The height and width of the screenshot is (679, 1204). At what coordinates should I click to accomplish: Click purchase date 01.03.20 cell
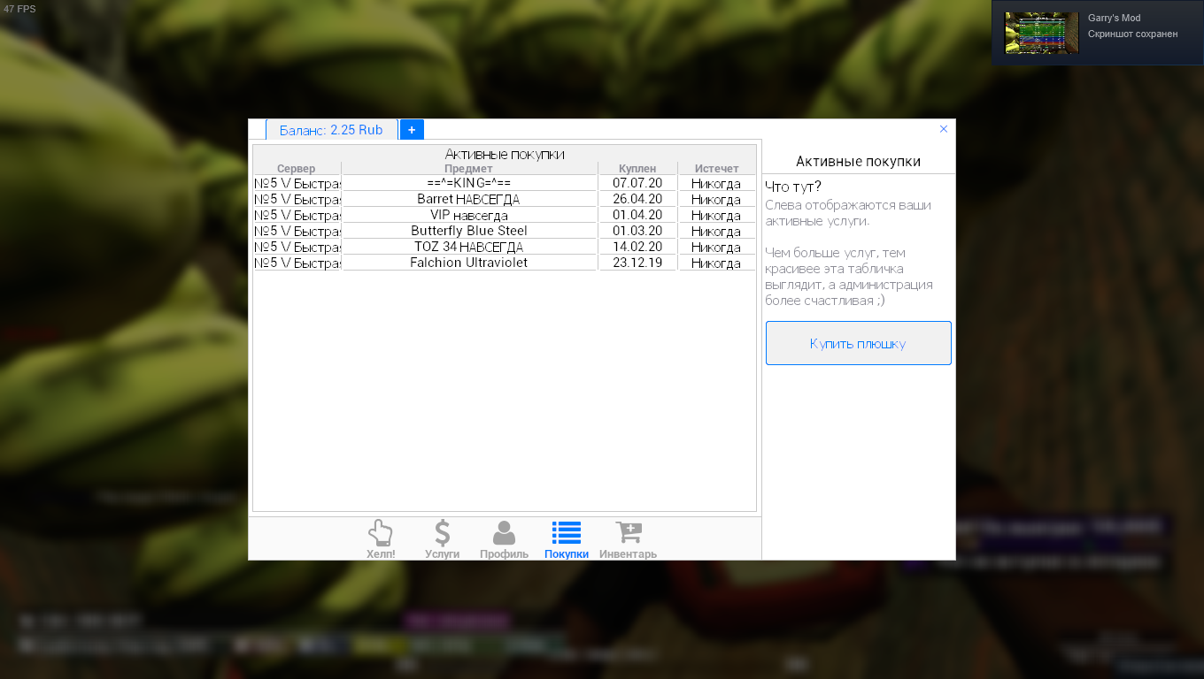637,231
